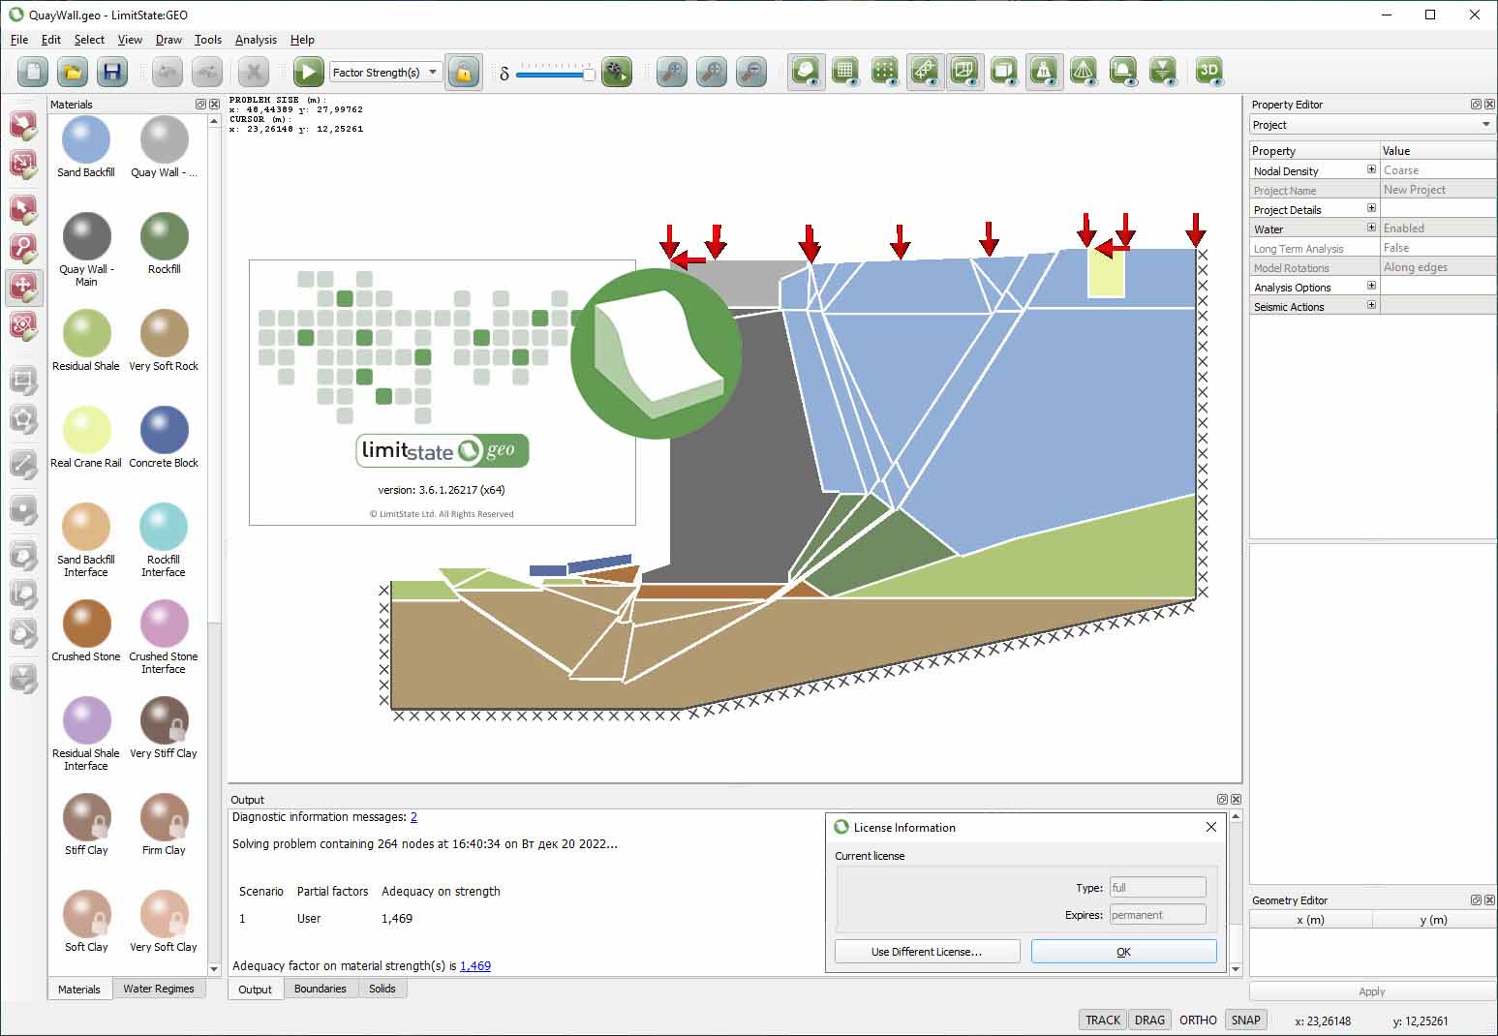Switch to the Water Regimes tab
This screenshot has width=1498, height=1036.
pos(159,989)
